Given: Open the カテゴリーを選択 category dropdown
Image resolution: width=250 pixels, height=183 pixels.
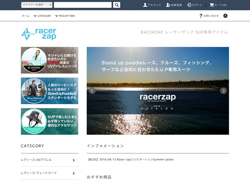Looking at the screenshot, I should coord(37,5).
